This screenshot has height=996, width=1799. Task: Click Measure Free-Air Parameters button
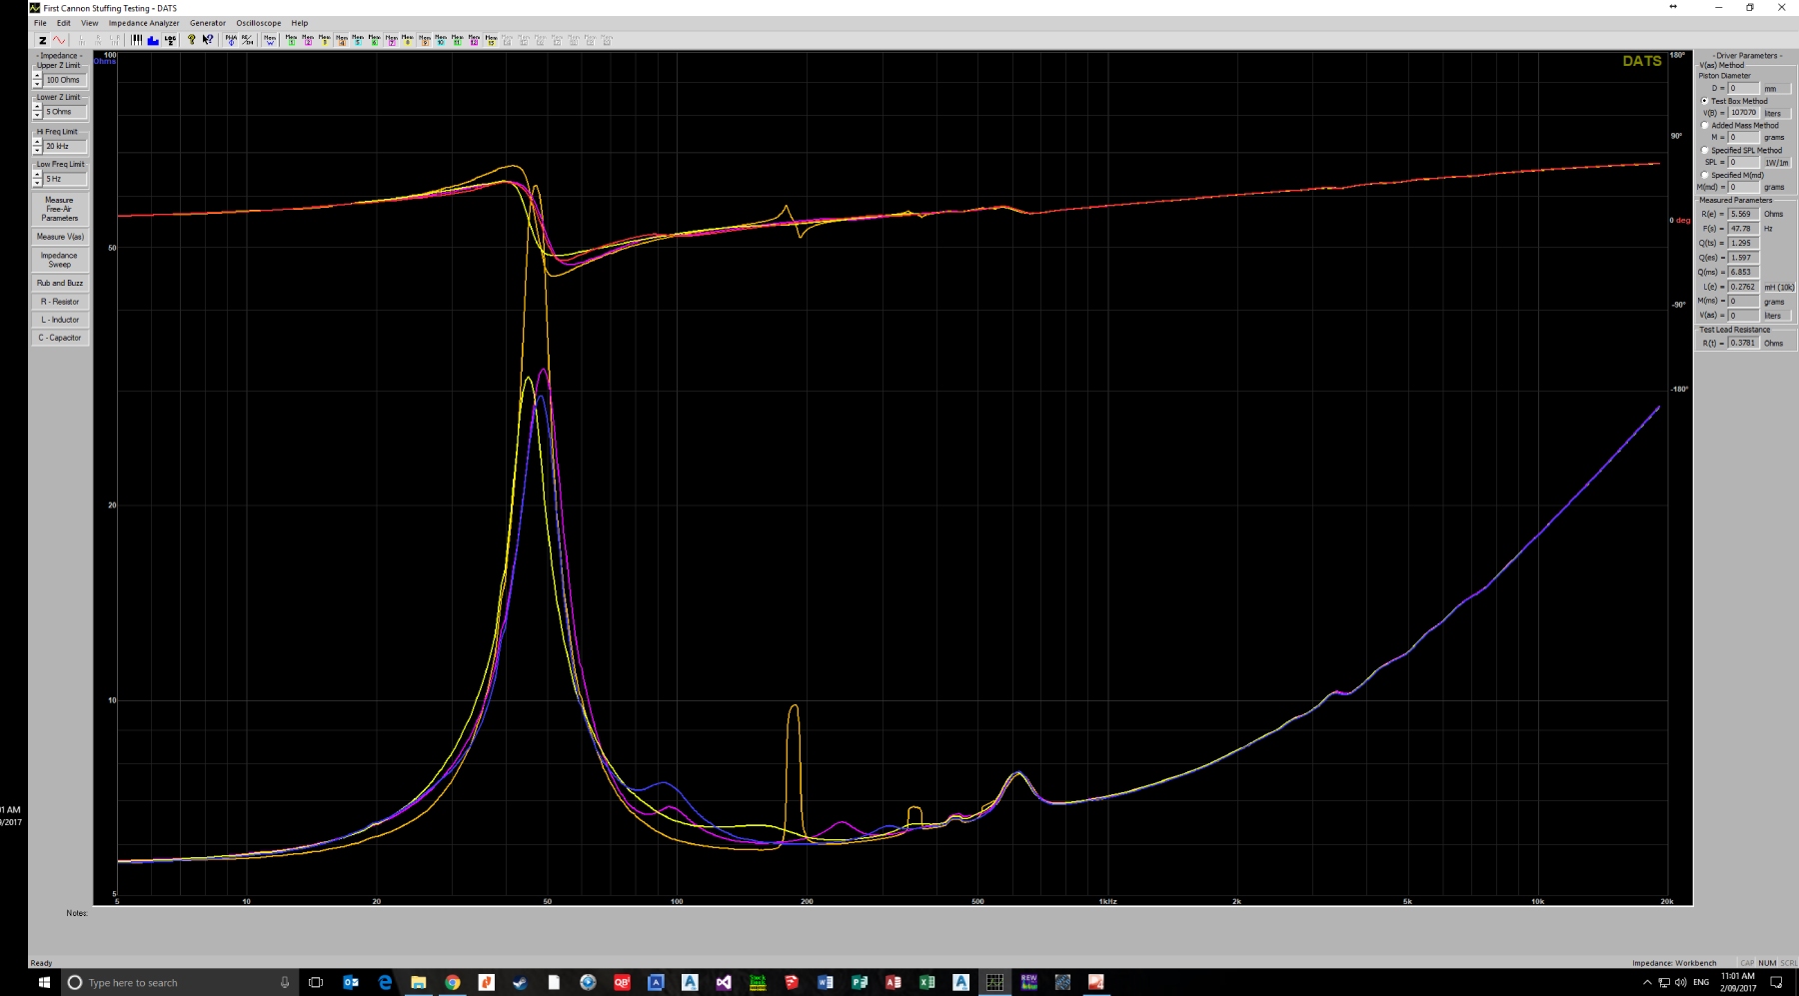60,209
